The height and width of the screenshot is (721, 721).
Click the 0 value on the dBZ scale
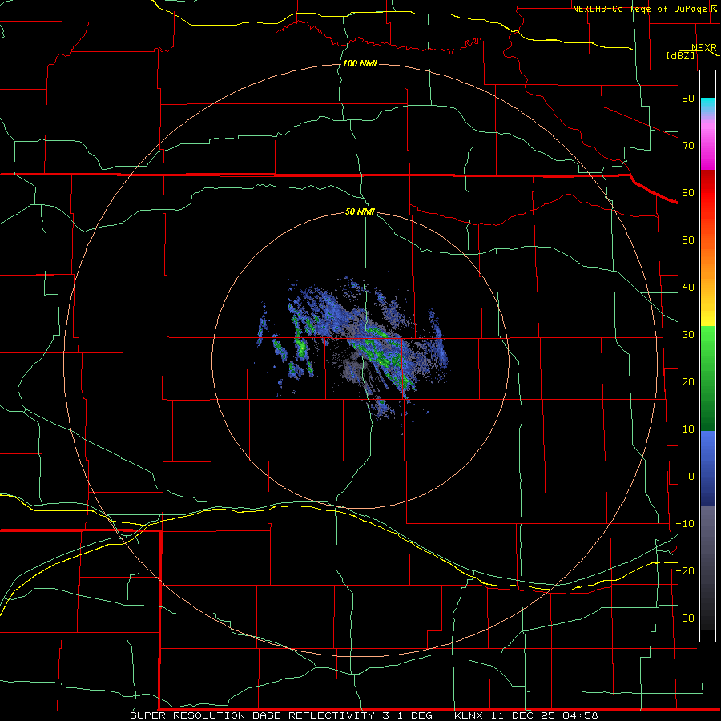point(691,477)
